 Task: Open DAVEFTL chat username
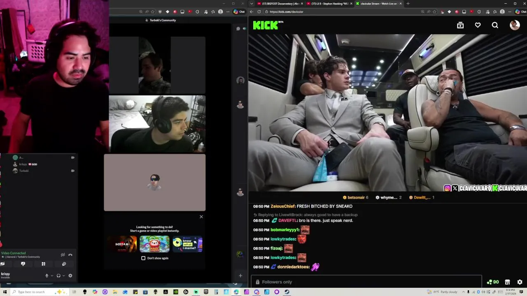click(287, 220)
